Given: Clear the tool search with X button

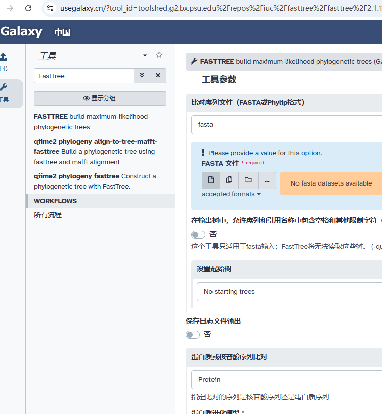Looking at the screenshot, I should 158,76.
